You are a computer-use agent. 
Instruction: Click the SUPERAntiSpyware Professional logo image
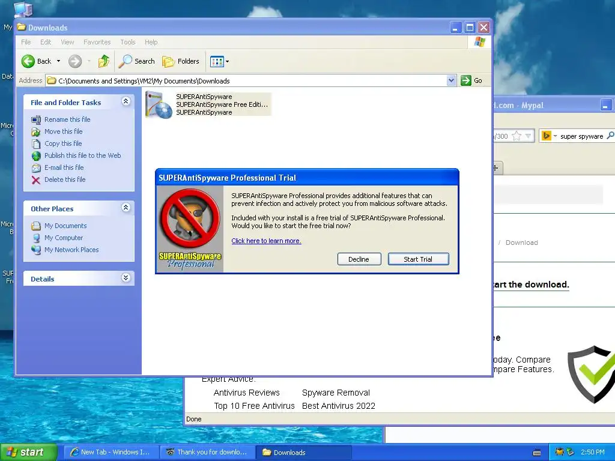[190, 229]
